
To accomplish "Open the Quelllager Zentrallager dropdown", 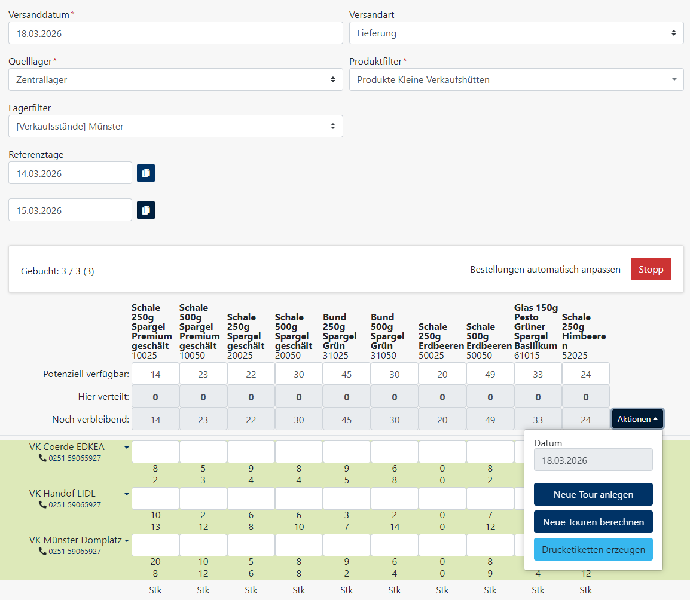I will 175,79.
